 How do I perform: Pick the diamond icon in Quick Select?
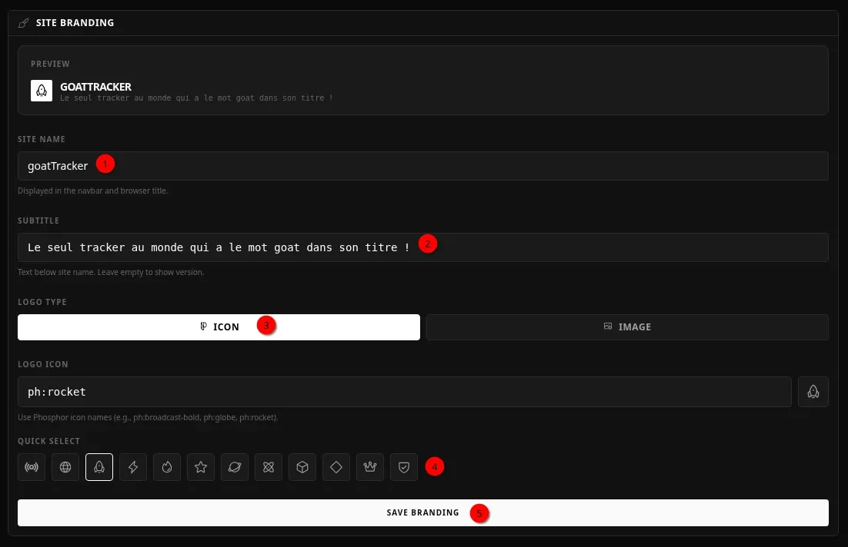[336, 467]
